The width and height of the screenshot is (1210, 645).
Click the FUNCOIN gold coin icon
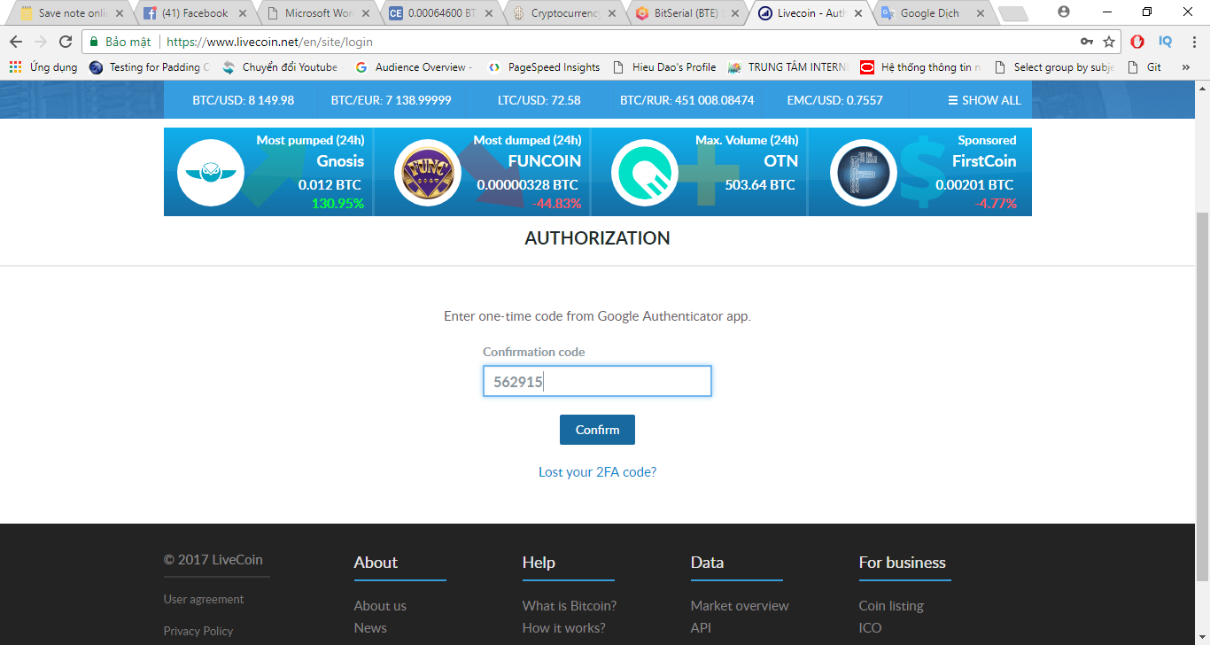427,173
